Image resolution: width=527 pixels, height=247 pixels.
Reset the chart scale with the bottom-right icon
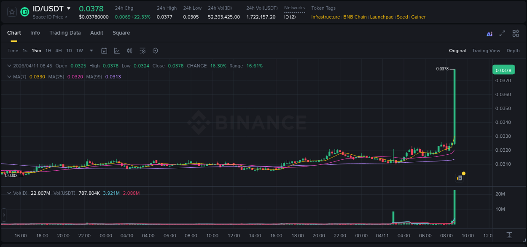(509, 235)
